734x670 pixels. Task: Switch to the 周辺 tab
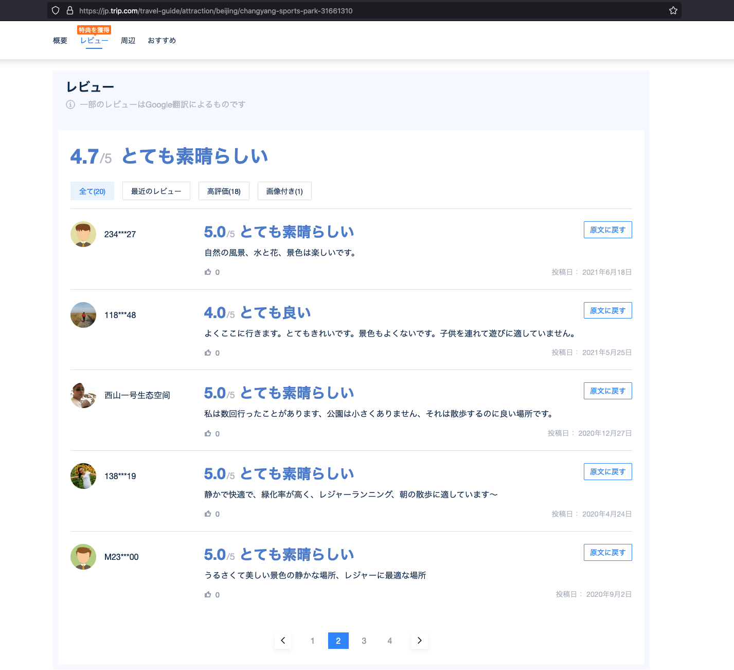click(128, 41)
